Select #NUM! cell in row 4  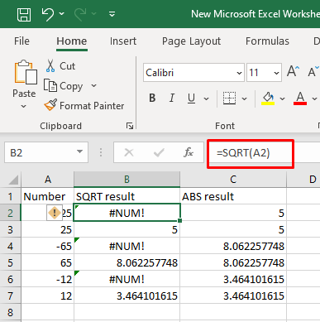(127, 246)
